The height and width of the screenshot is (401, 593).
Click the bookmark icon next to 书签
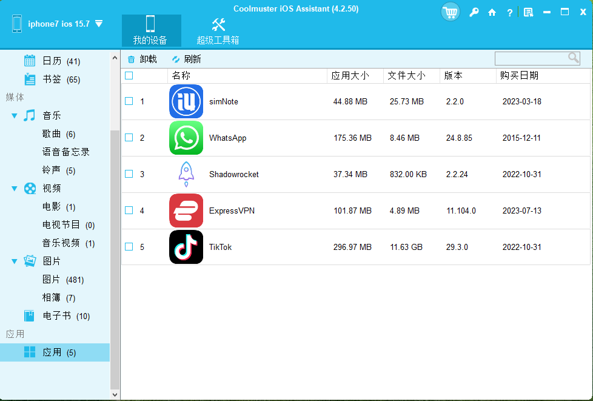tap(30, 79)
